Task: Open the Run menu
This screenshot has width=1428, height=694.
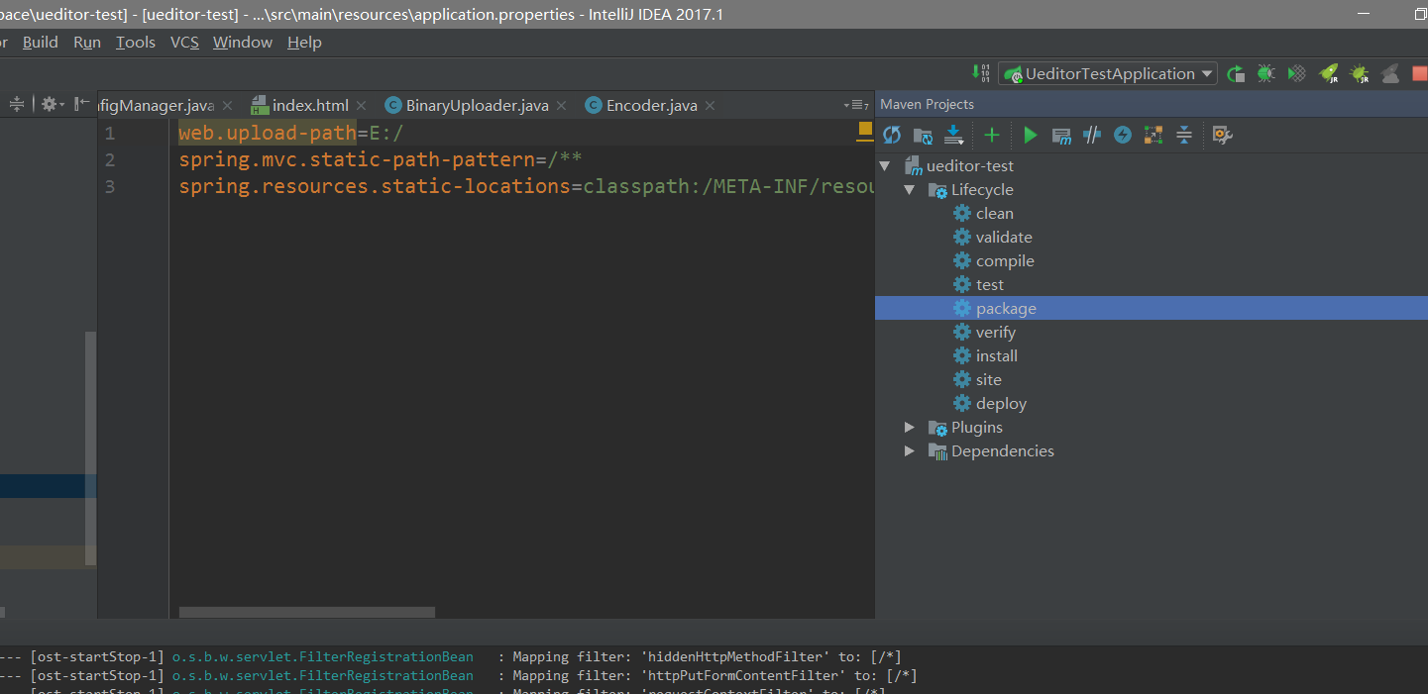Action: pos(87,43)
